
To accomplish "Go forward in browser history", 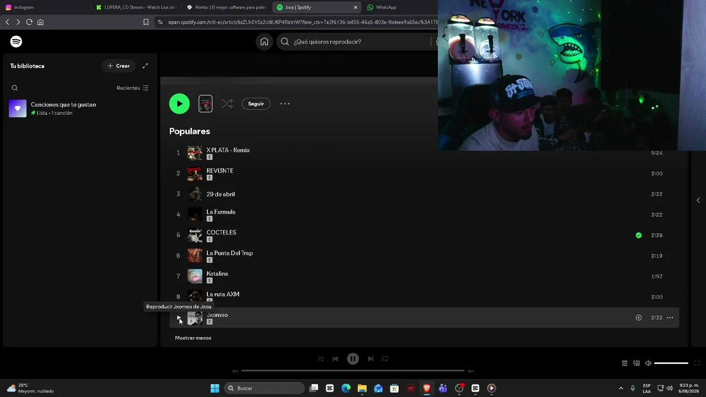I will pos(18,22).
